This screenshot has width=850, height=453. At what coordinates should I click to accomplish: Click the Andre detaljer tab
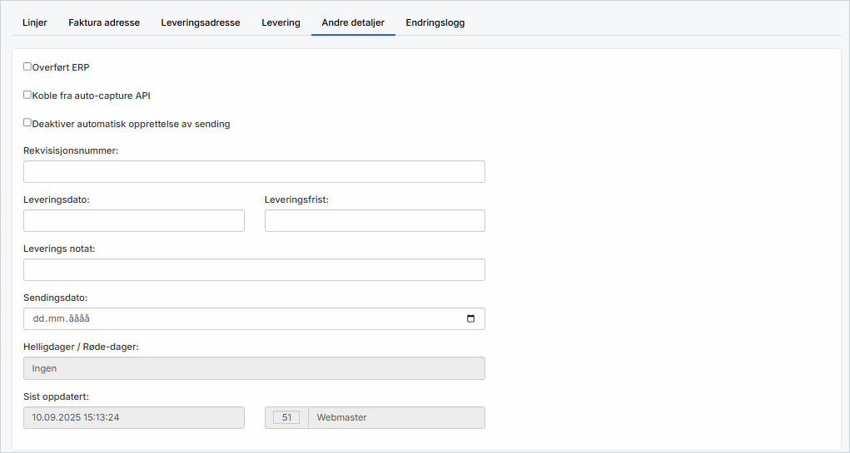(x=353, y=22)
